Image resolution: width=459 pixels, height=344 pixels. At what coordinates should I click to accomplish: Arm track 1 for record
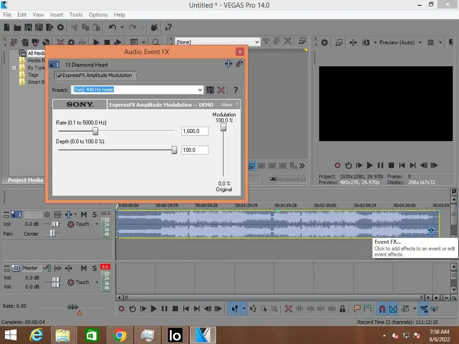pos(47,215)
